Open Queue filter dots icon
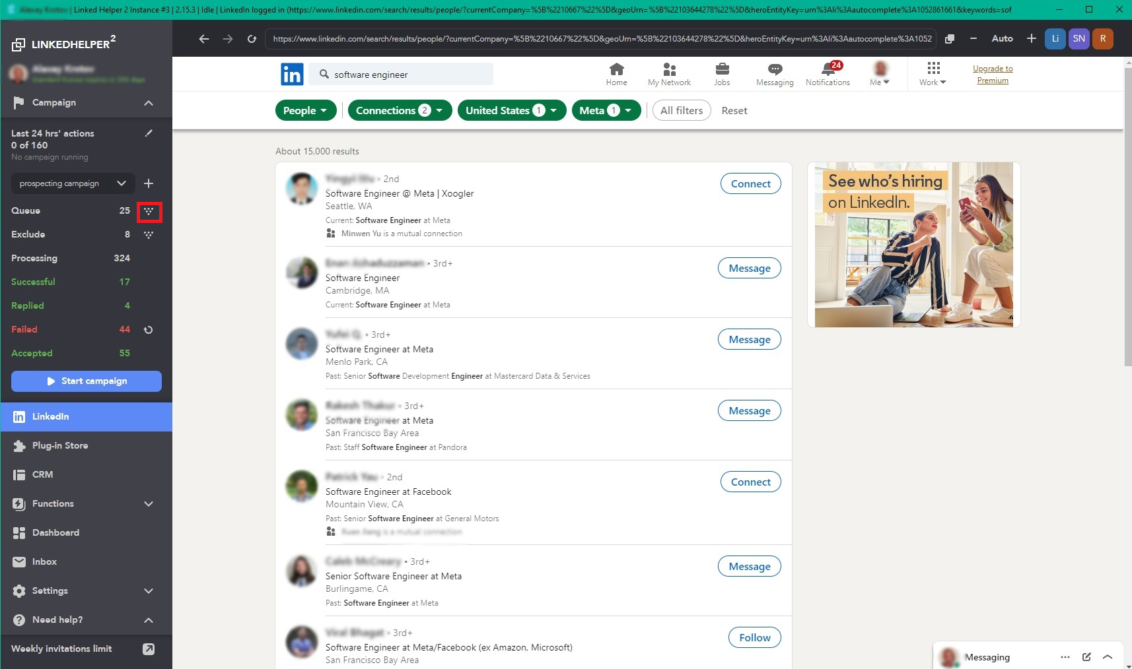The image size is (1132, 669). pyautogui.click(x=149, y=211)
